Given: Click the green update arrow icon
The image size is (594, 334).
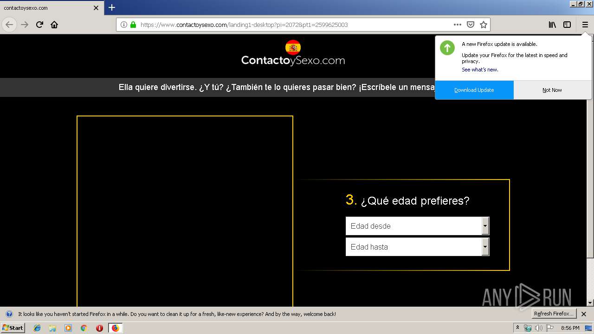Looking at the screenshot, I should coord(447,48).
